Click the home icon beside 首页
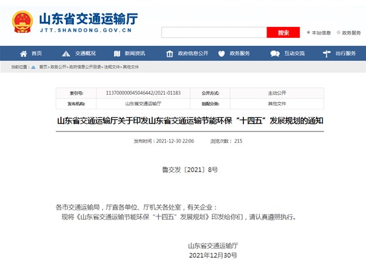Viewport: 366px width, 275px height. click(x=24, y=53)
